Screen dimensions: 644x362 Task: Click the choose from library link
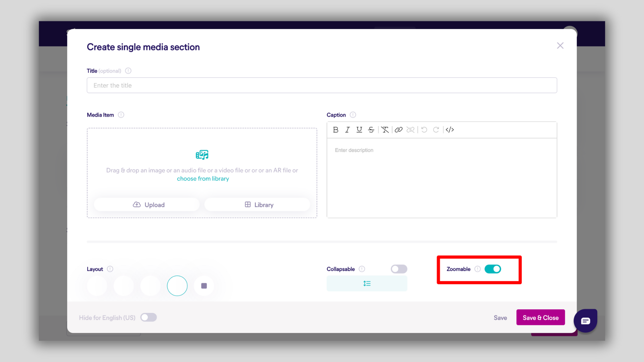[x=203, y=179]
